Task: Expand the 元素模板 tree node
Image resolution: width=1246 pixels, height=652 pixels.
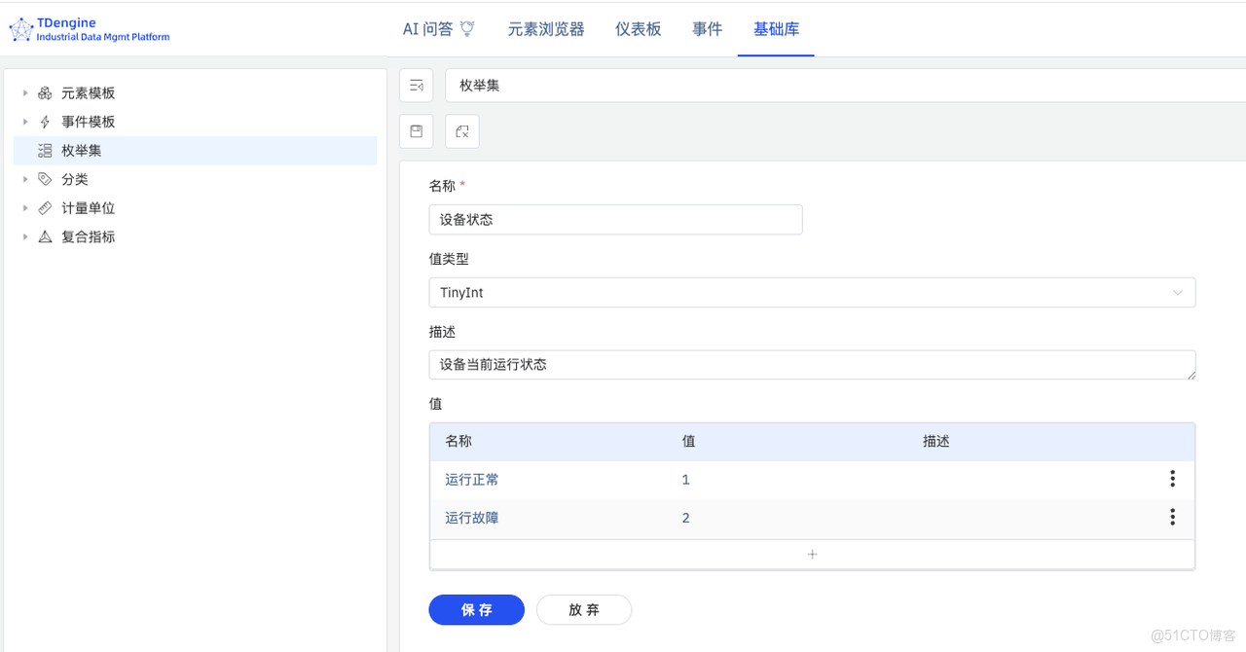Action: pos(25,93)
